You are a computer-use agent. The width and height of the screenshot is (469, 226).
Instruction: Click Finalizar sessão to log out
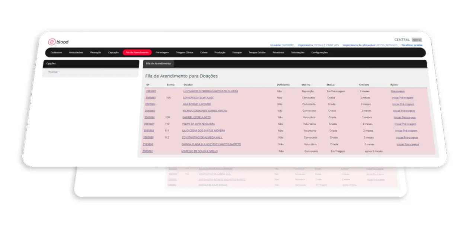pyautogui.click(x=412, y=44)
